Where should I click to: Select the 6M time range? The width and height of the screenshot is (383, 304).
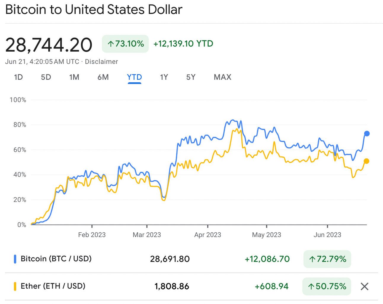(x=103, y=77)
